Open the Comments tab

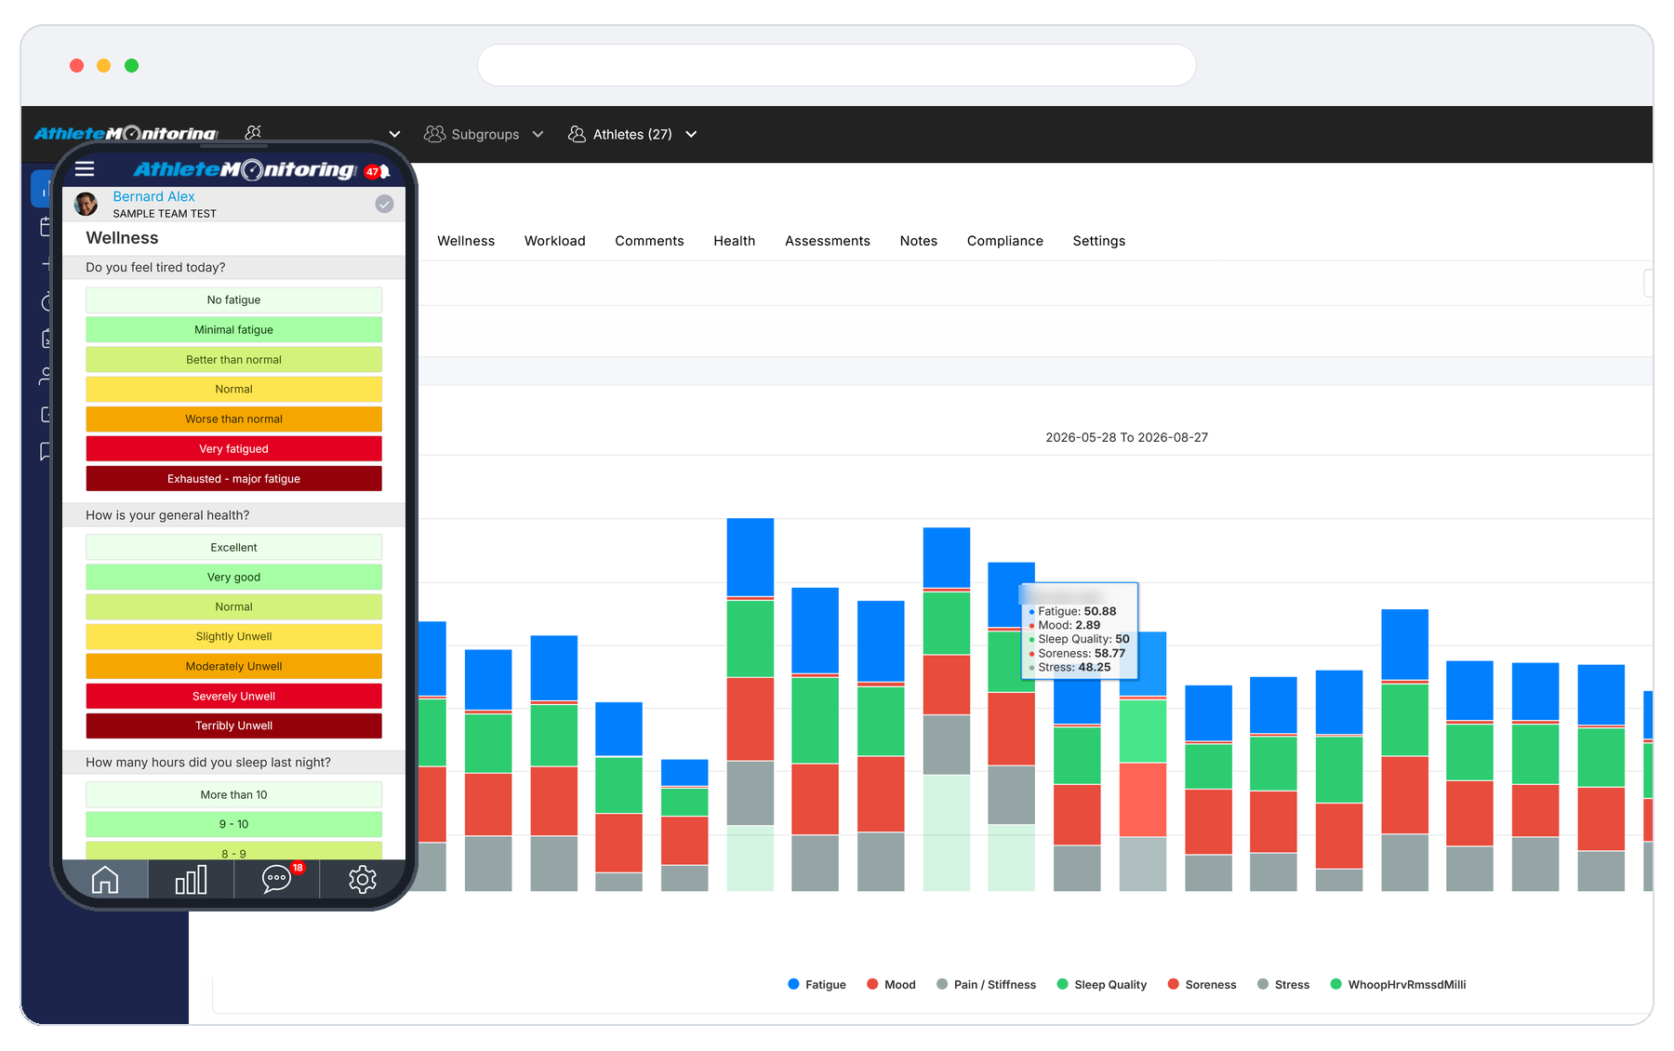[x=649, y=241]
